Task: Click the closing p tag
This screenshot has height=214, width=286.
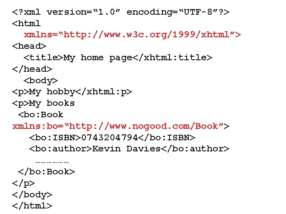Action: tap(23, 183)
